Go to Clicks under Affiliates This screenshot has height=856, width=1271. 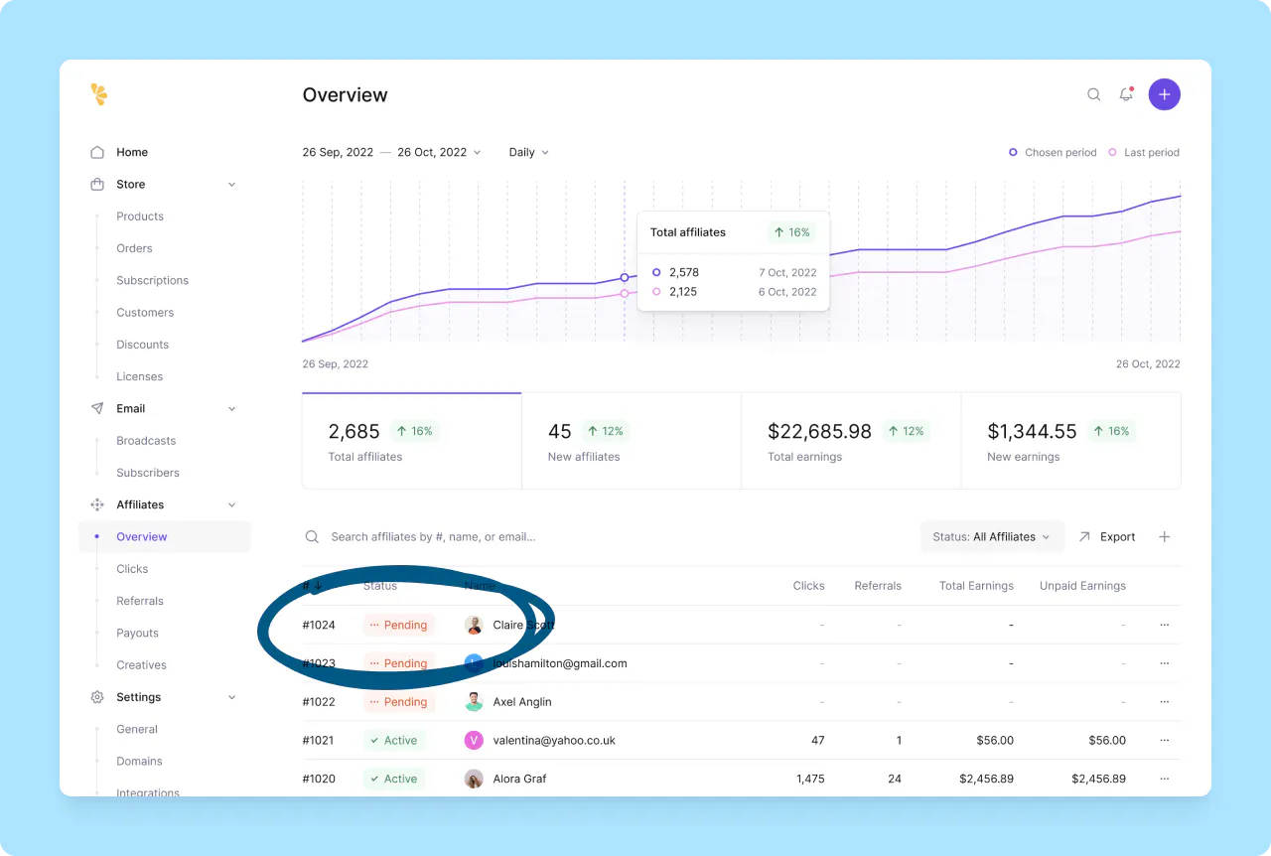pyautogui.click(x=131, y=569)
